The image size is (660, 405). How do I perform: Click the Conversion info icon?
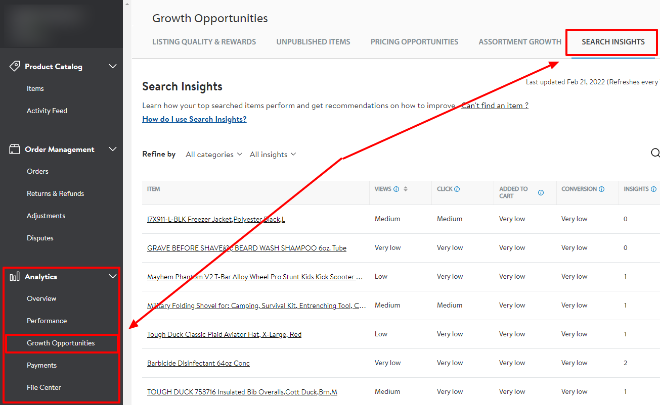[601, 188]
